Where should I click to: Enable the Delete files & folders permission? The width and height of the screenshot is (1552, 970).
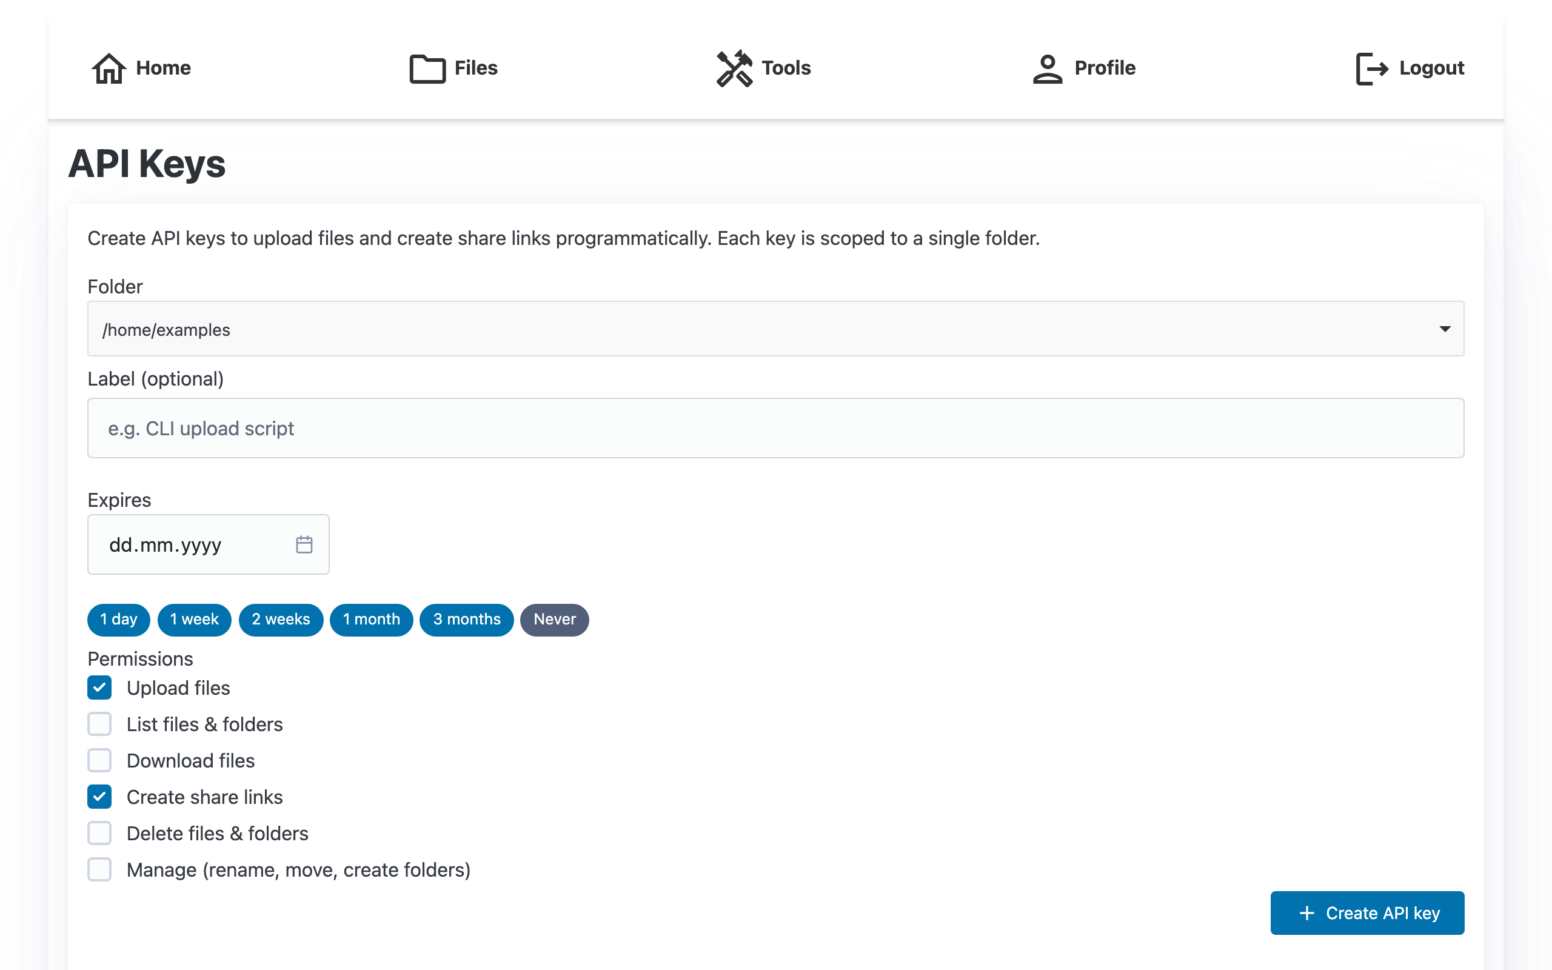(x=99, y=833)
